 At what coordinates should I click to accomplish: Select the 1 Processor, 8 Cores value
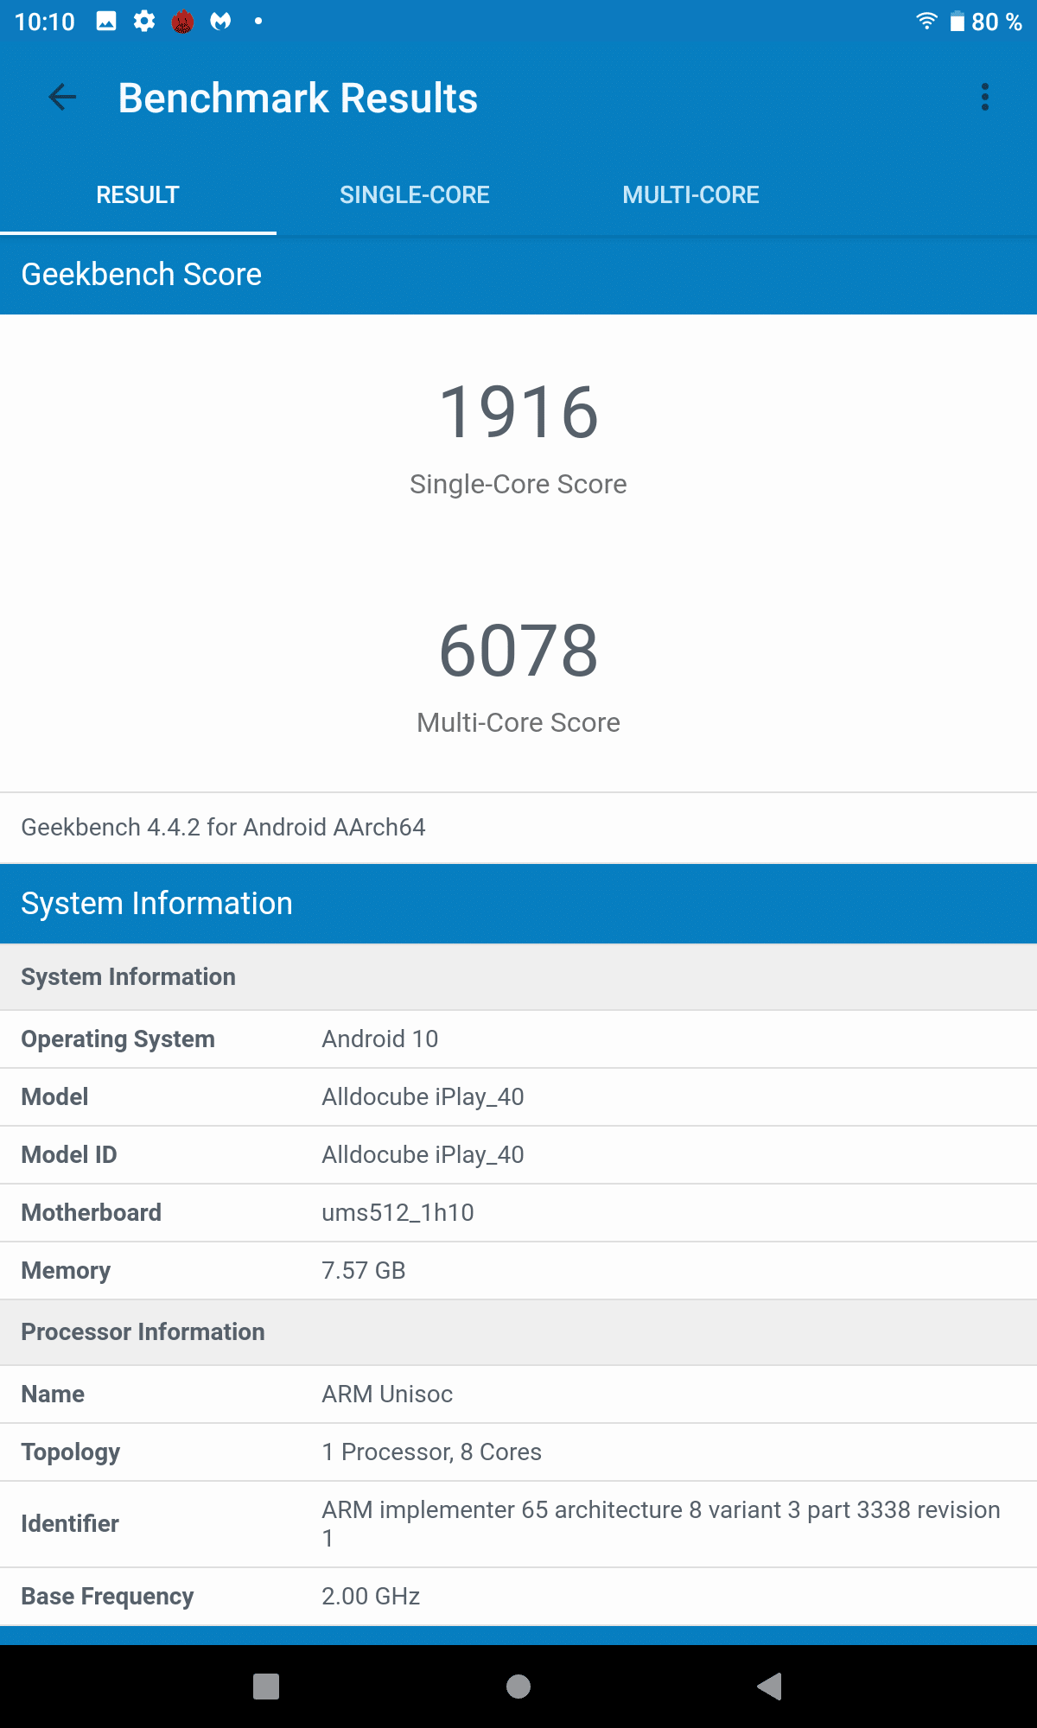point(431,1452)
